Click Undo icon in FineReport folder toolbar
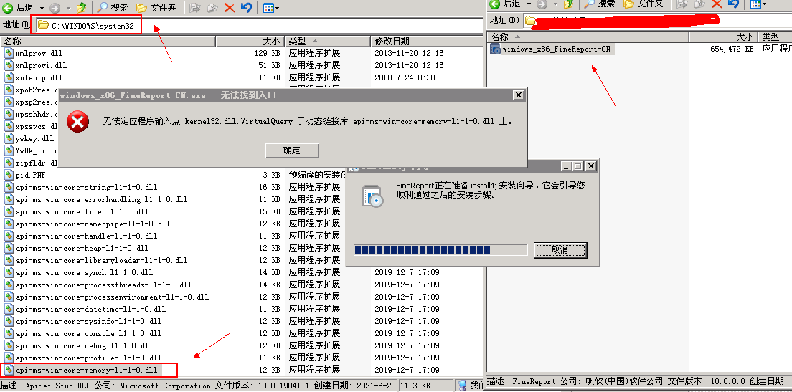 (x=733, y=4)
